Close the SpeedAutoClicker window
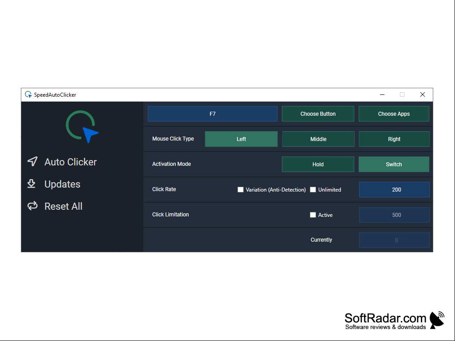This screenshot has width=455, height=341. coord(423,94)
